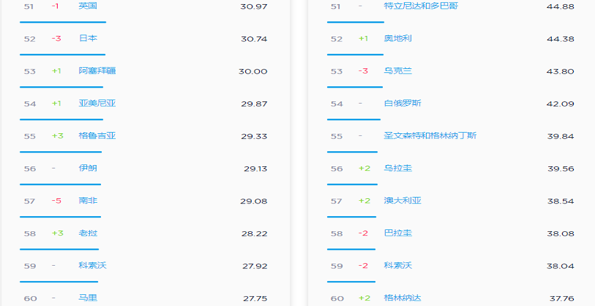Click the -2 change beside 巴拉圭
The width and height of the screenshot is (595, 306).
tap(363, 233)
